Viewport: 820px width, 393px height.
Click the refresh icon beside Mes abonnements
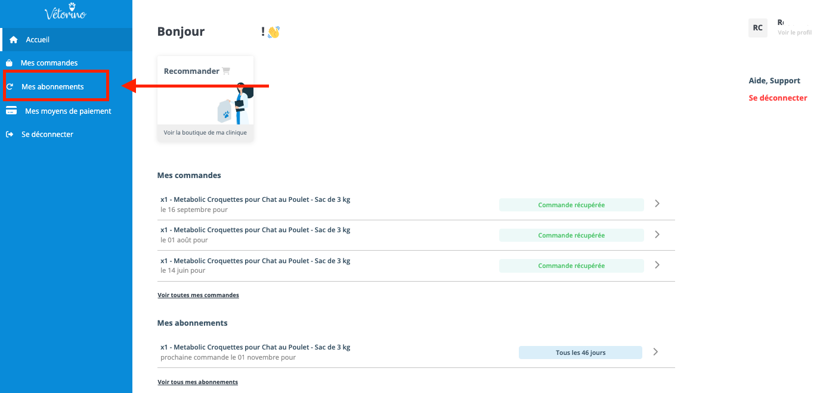(x=10, y=87)
